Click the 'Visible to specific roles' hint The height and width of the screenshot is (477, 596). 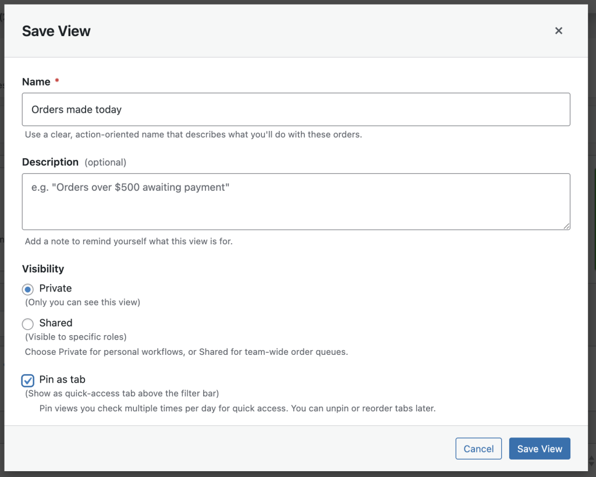coord(76,337)
